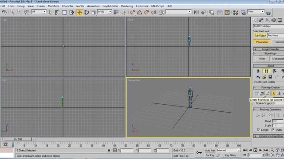Open the MAXScript menu

coord(158,6)
